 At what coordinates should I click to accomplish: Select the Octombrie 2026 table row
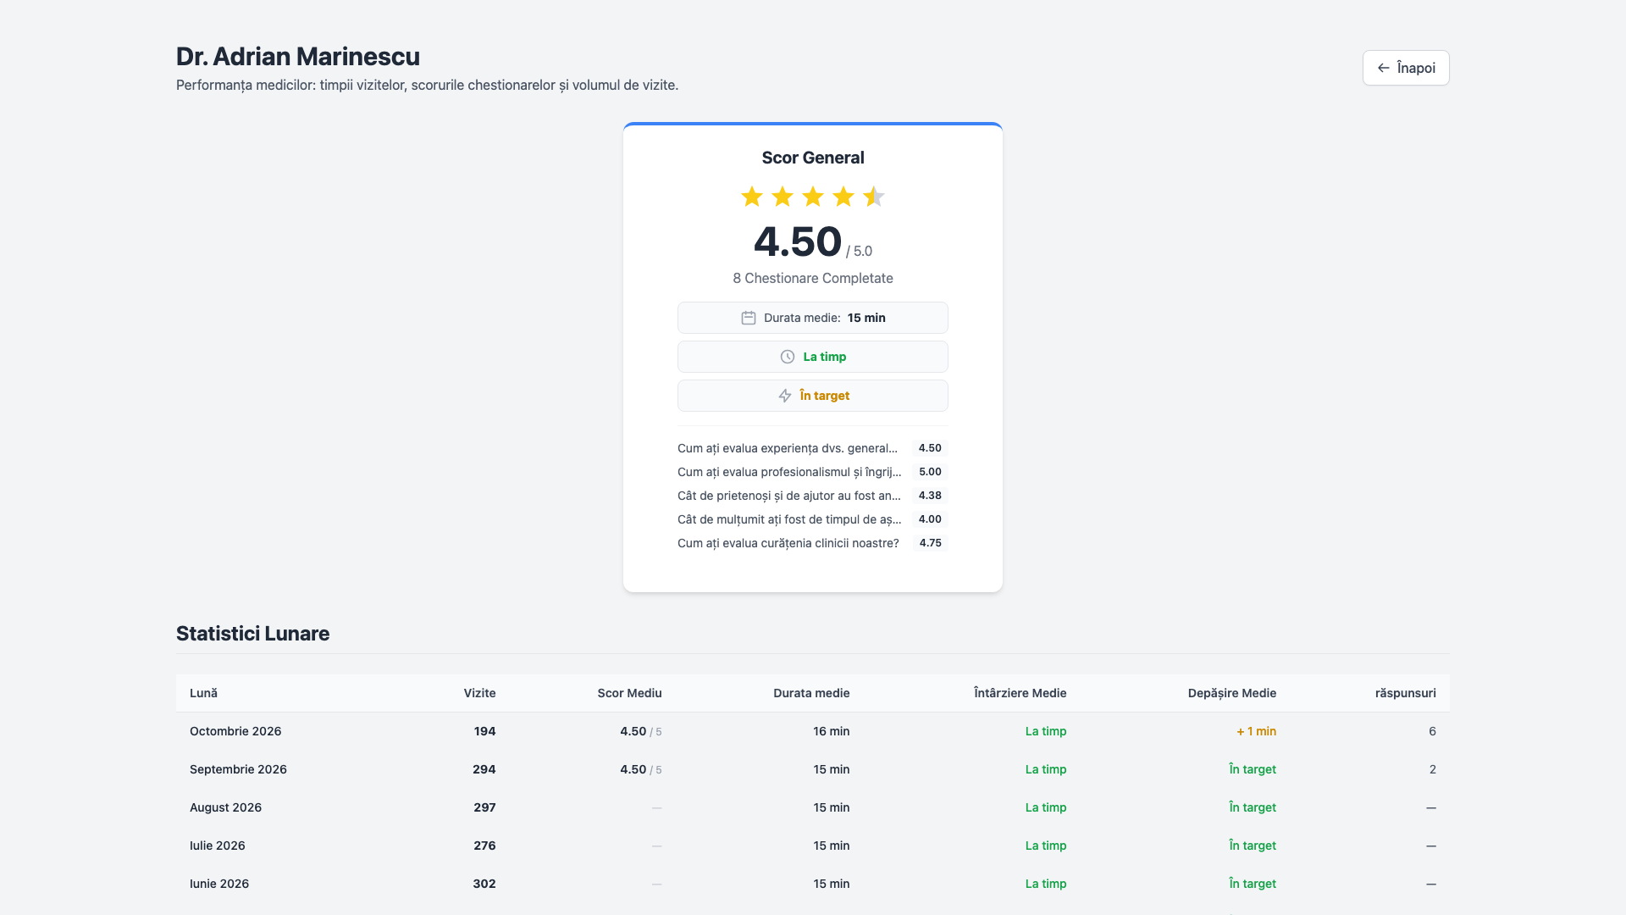[813, 731]
